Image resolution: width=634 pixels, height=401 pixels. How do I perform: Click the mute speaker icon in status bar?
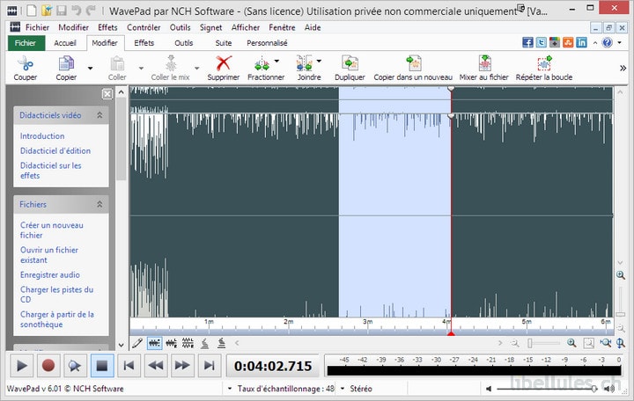tap(489, 389)
